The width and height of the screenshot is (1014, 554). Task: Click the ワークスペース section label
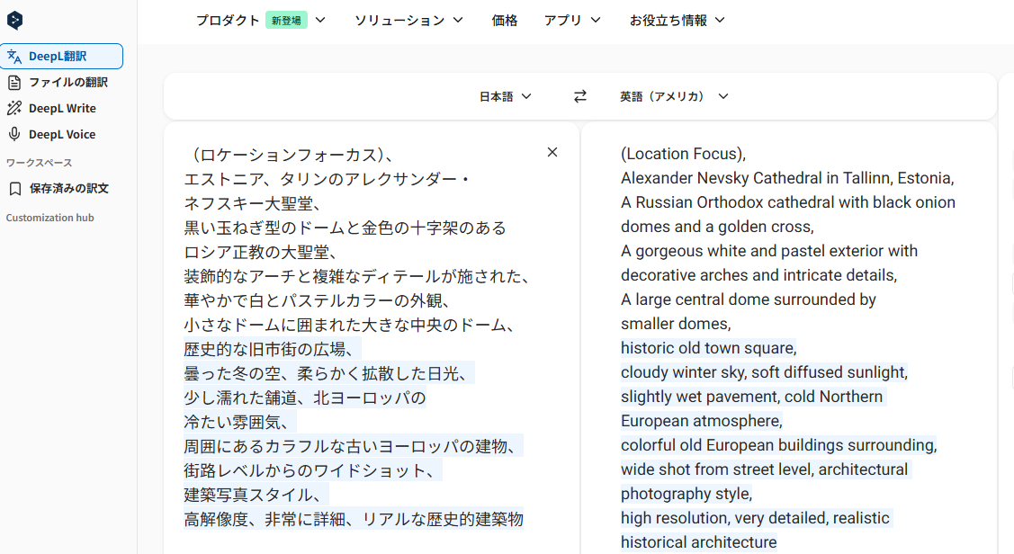[39, 163]
